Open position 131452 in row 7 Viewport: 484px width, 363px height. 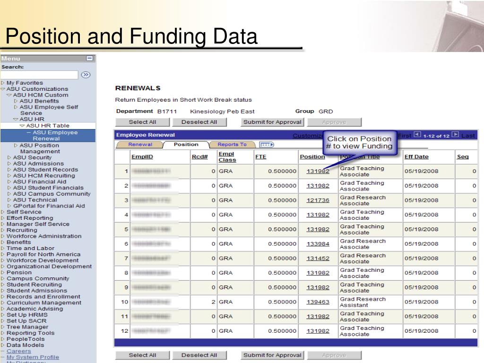point(318,259)
